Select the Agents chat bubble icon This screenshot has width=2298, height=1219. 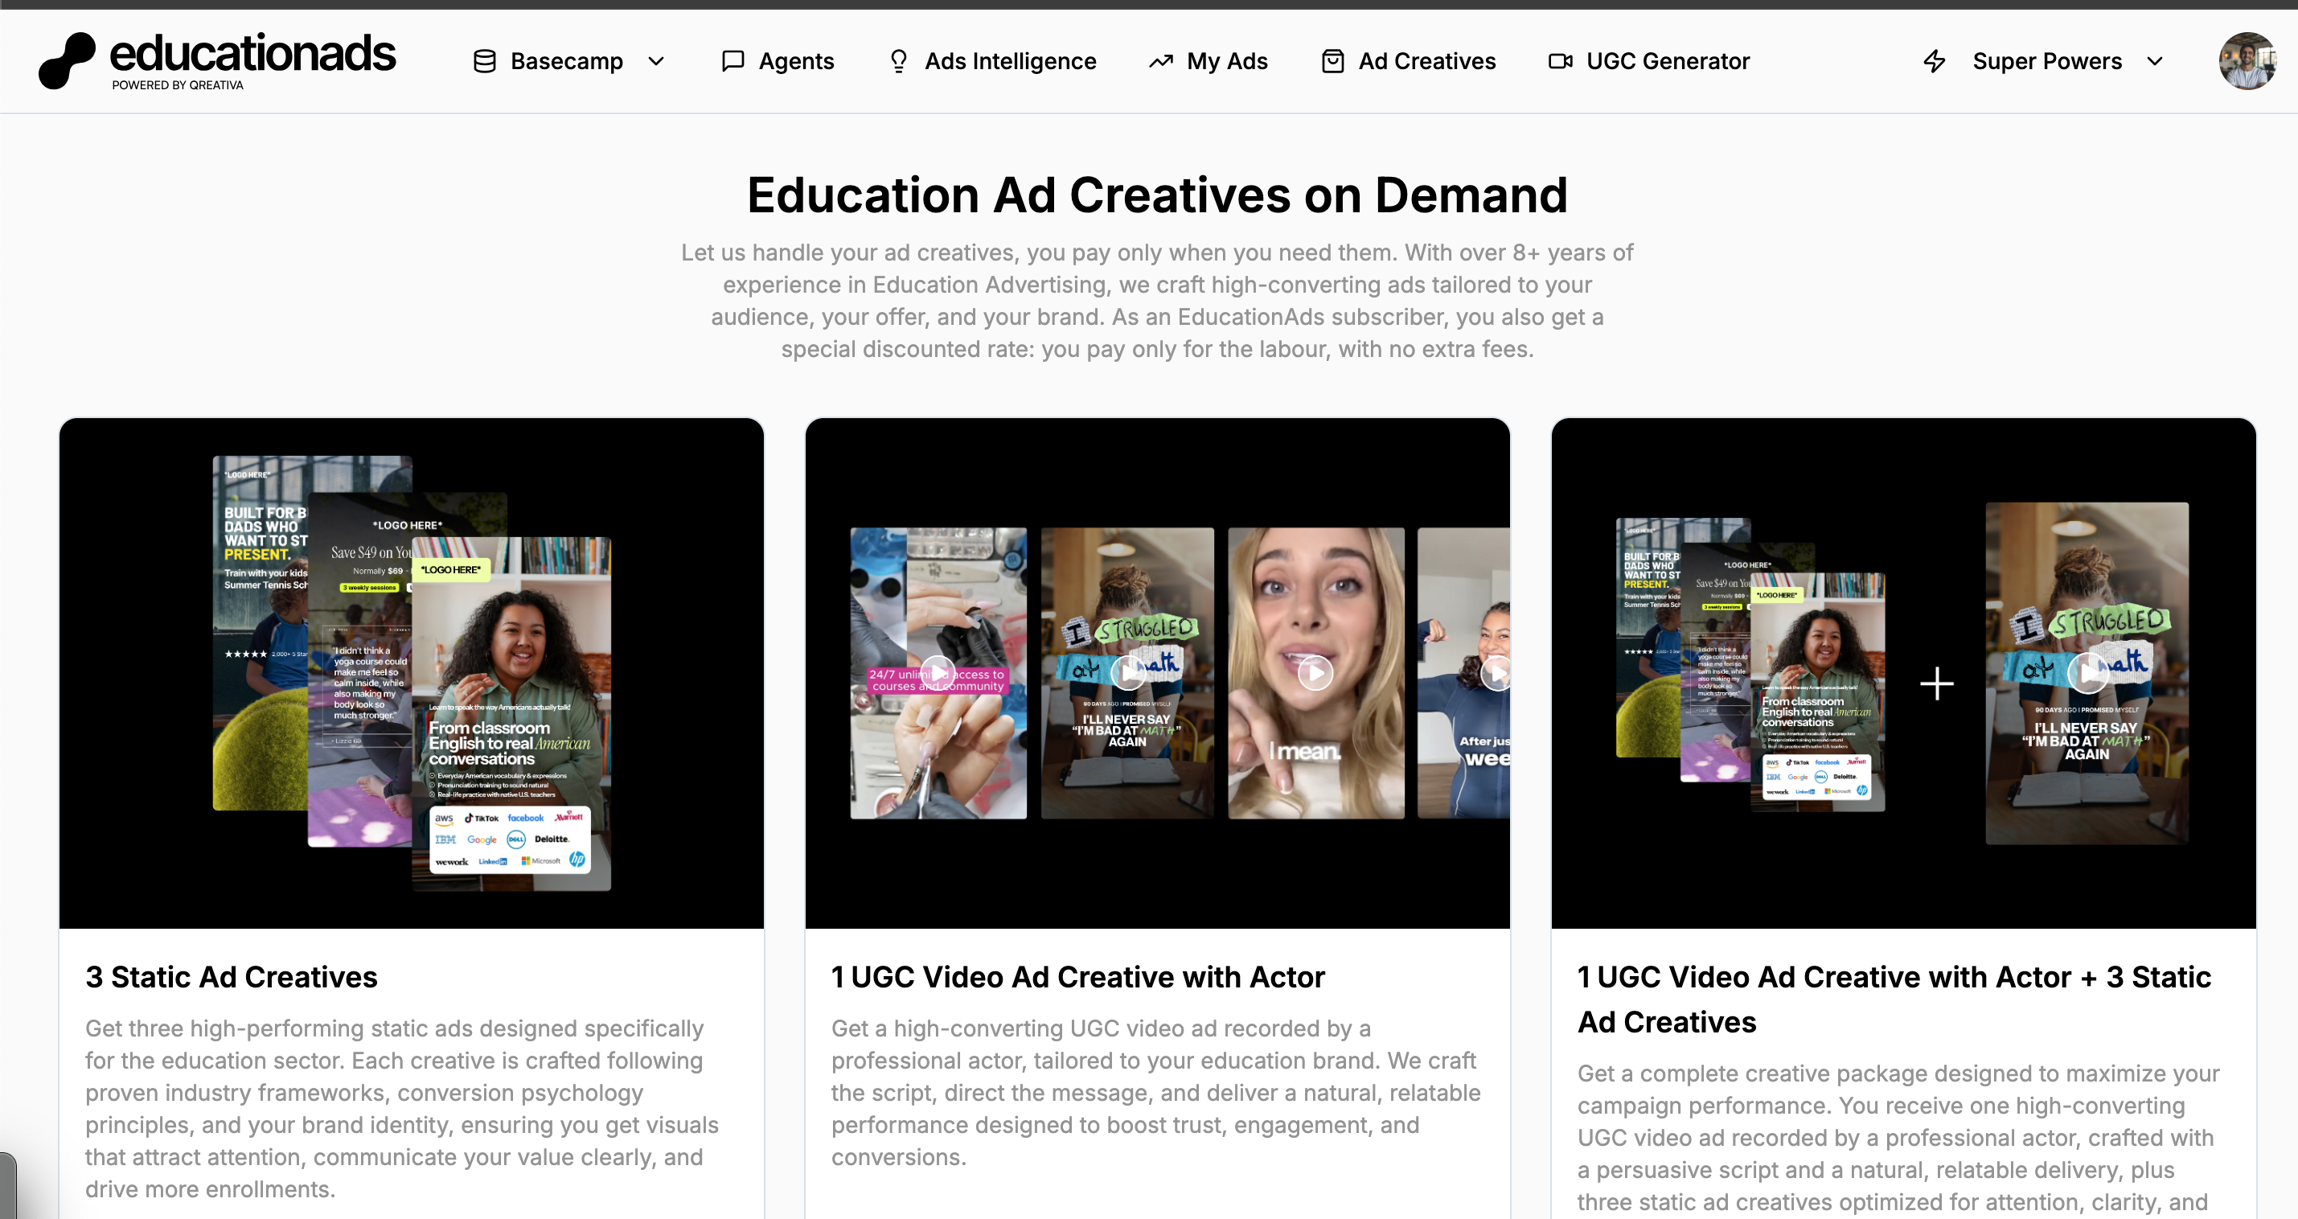pyautogui.click(x=732, y=60)
